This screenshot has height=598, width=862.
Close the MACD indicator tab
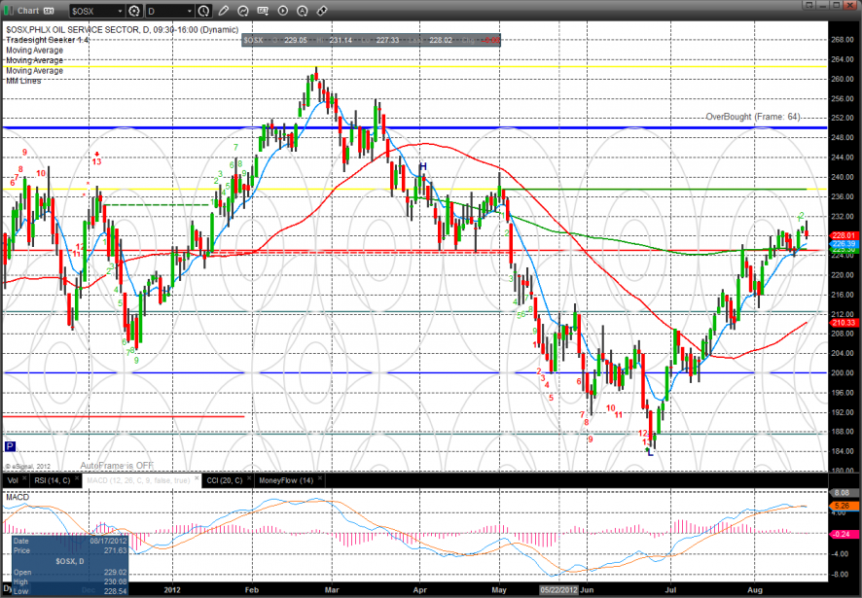197,478
